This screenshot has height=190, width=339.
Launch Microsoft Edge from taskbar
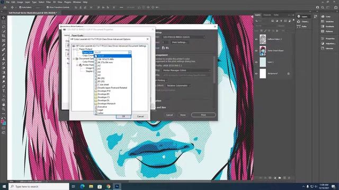point(83,186)
